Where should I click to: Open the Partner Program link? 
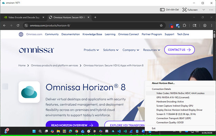tap(152, 34)
